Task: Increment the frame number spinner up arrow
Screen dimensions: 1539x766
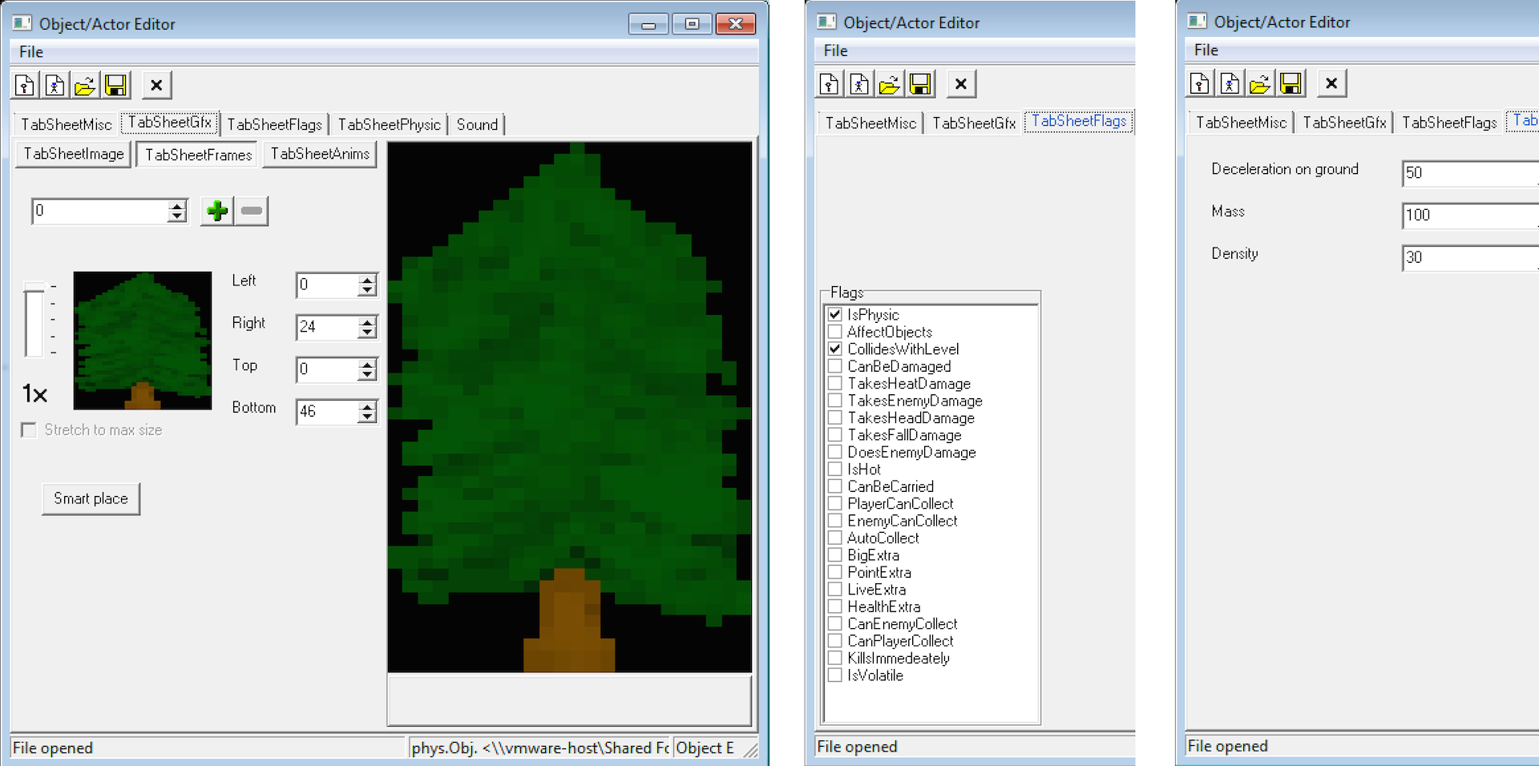Action: 177,207
